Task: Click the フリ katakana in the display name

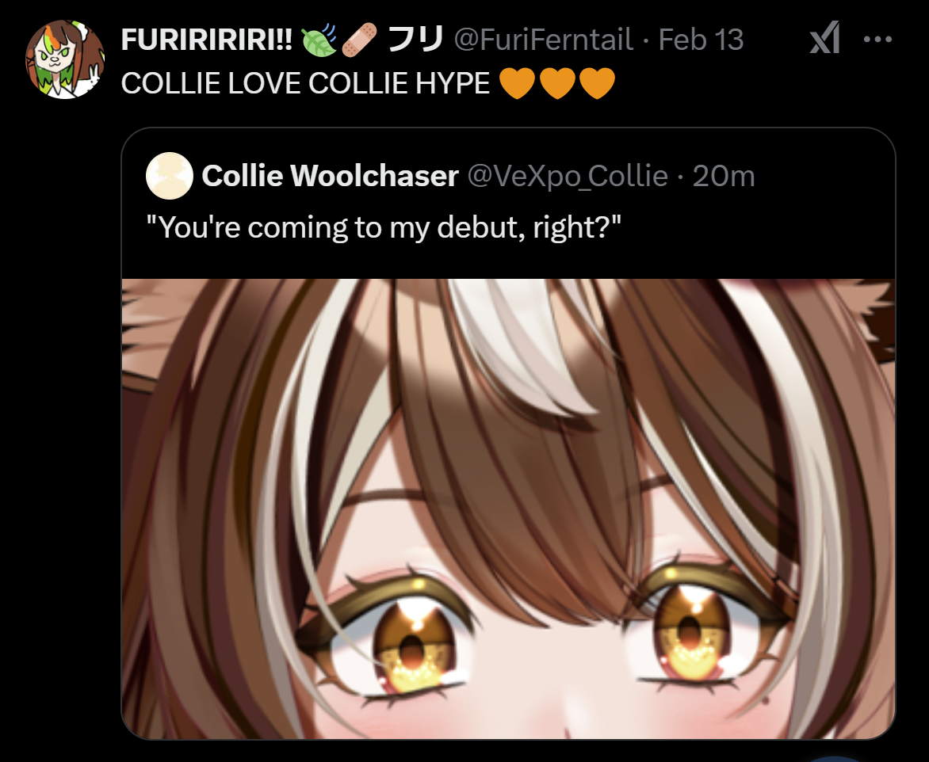Action: [415, 39]
